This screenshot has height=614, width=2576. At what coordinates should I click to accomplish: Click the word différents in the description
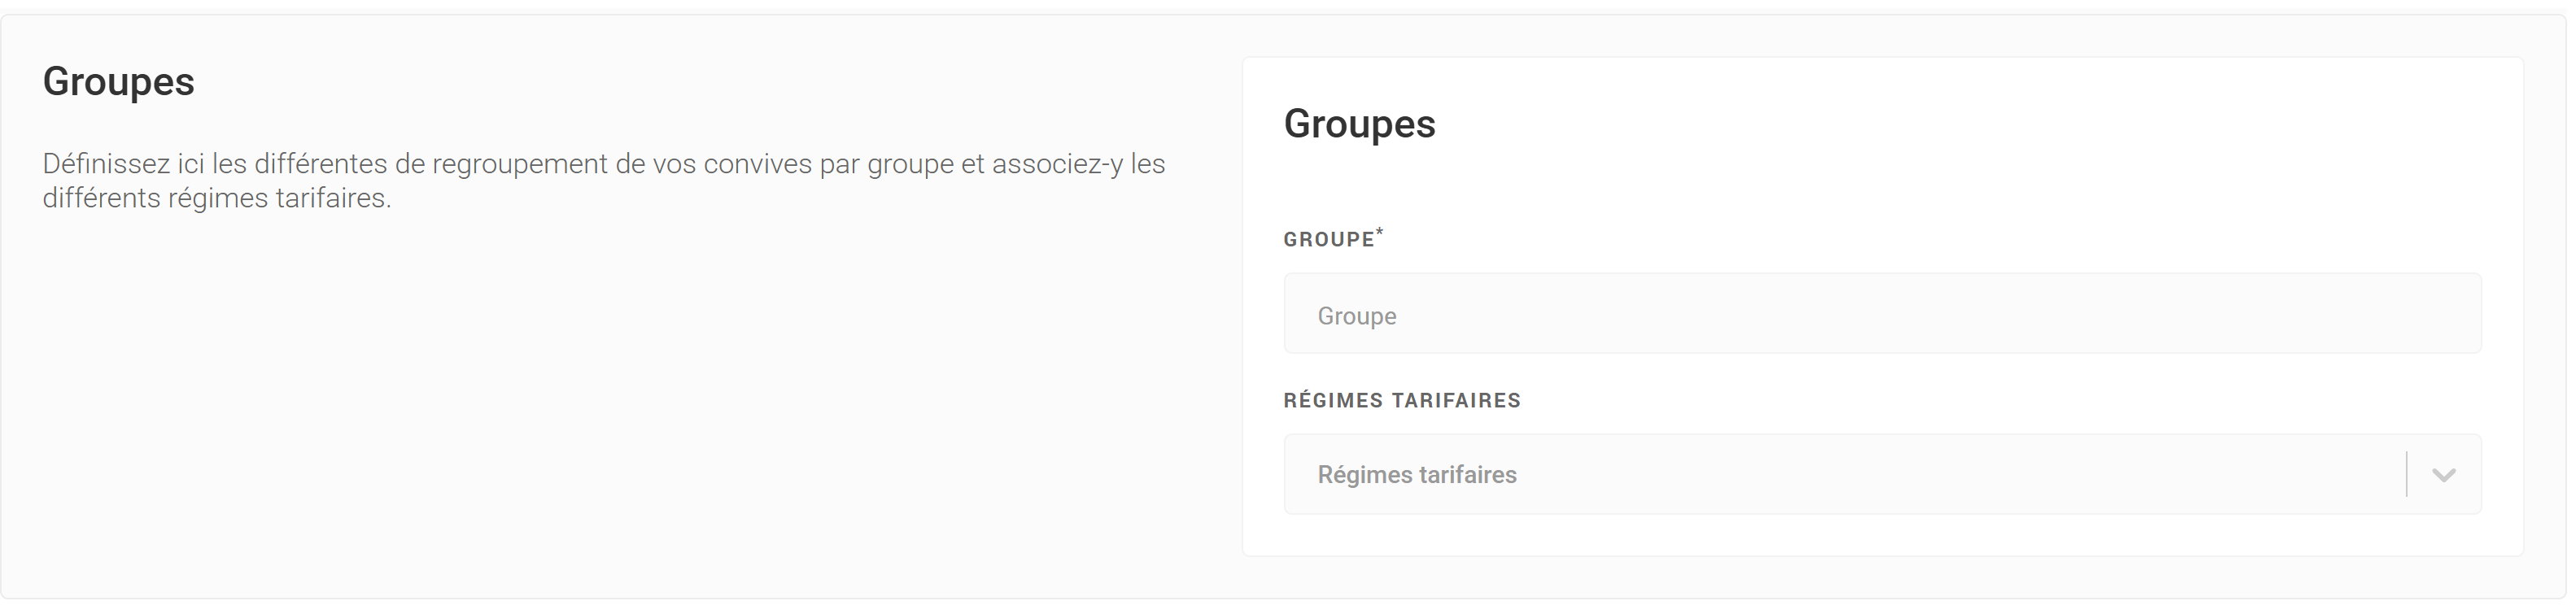click(100, 198)
